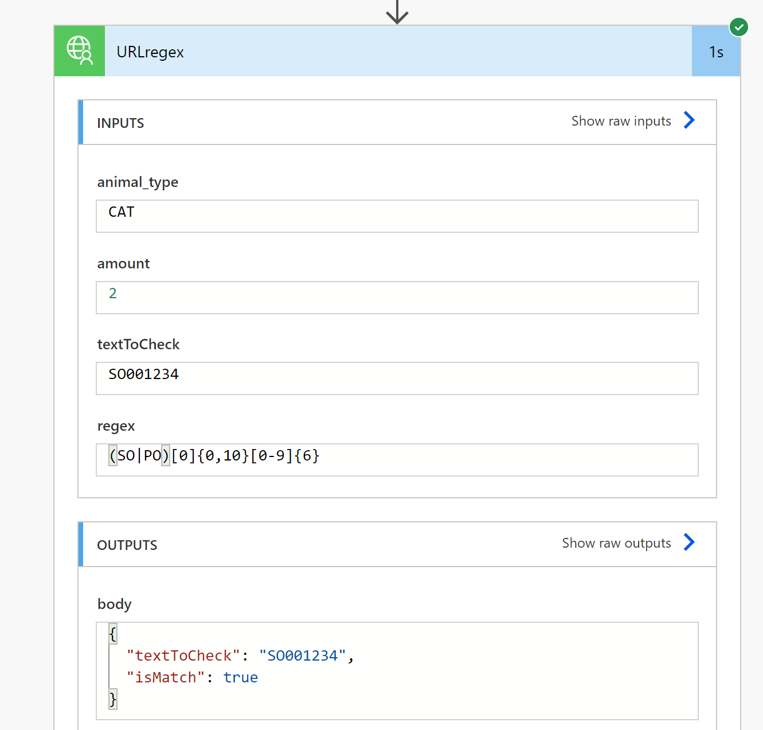The image size is (763, 730).
Task: Click the opening brace in body JSON
Action: point(113,634)
